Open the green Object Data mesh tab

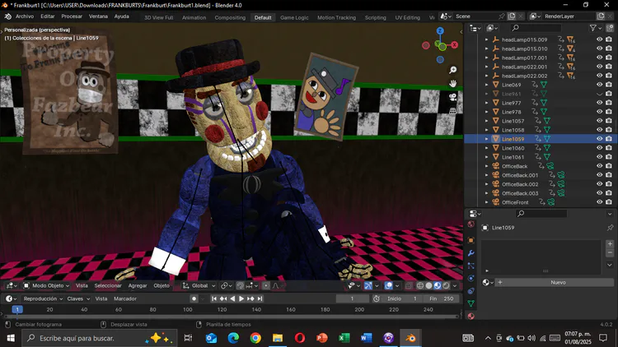point(471,303)
